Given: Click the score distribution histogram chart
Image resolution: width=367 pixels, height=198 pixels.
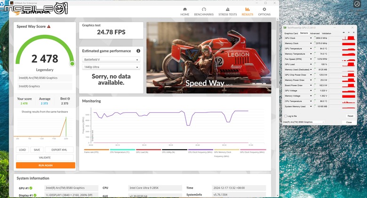Looking at the screenshot, I should (x=43, y=127).
